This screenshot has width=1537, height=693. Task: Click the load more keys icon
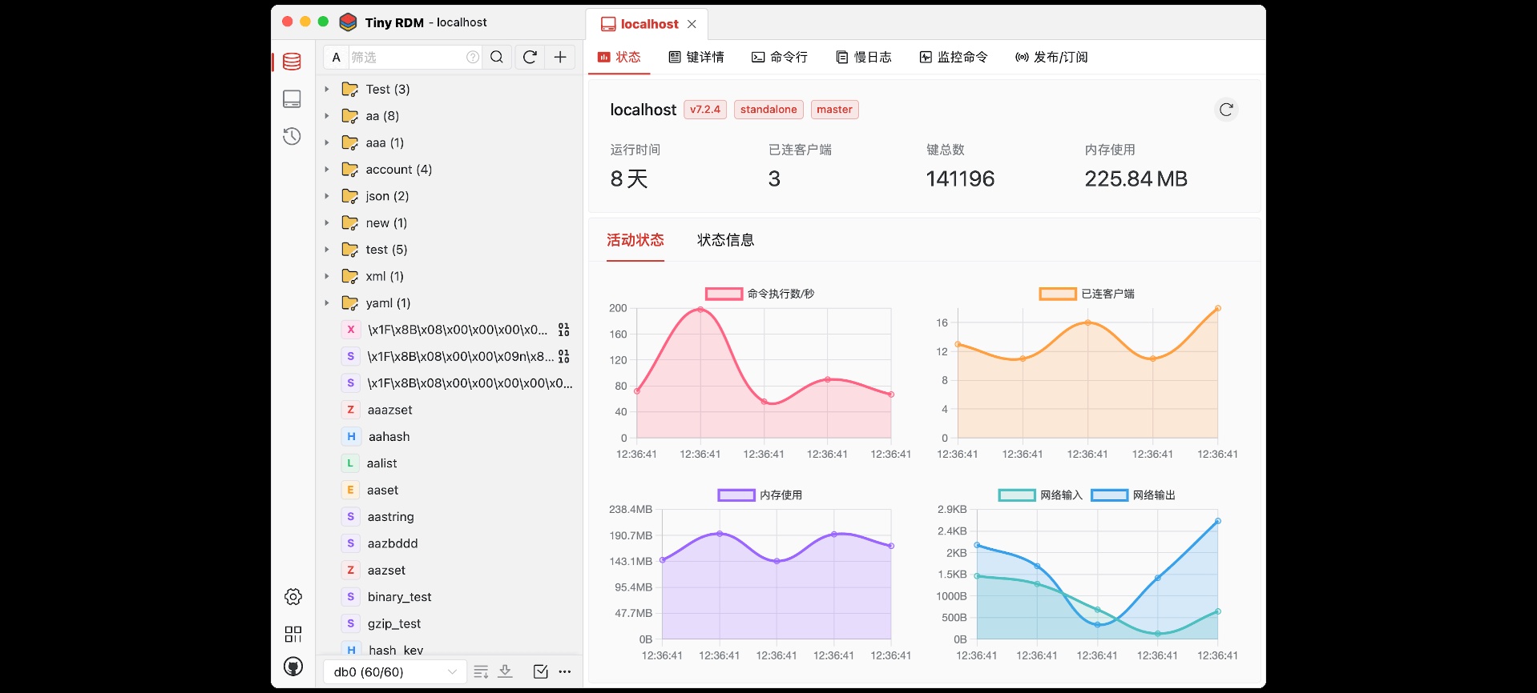point(481,671)
